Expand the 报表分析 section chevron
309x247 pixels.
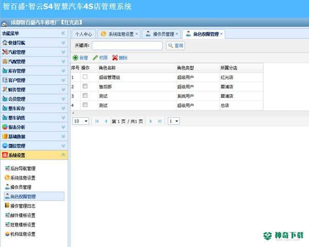(63, 127)
